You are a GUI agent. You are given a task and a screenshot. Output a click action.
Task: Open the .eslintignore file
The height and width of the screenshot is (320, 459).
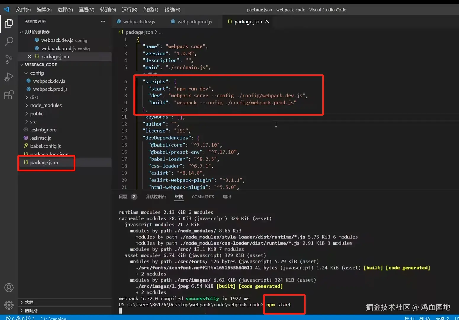click(x=65, y=130)
